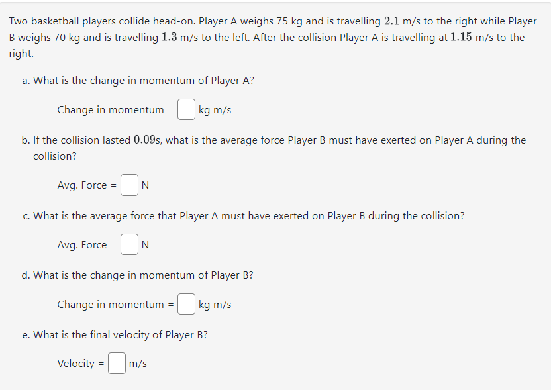Focus the Avg. Force answer field for part c

tap(129, 244)
